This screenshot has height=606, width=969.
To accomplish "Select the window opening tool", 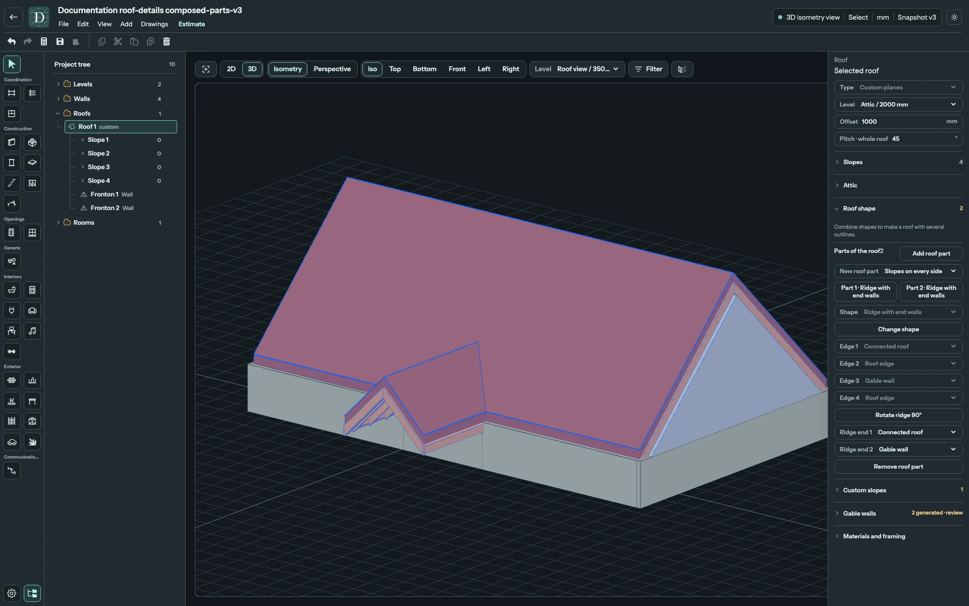I will click(32, 233).
